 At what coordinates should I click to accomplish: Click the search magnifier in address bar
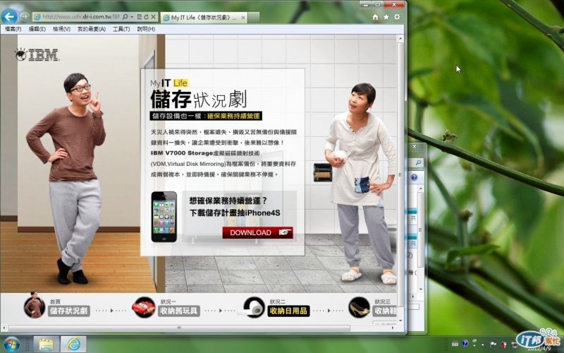point(125,17)
